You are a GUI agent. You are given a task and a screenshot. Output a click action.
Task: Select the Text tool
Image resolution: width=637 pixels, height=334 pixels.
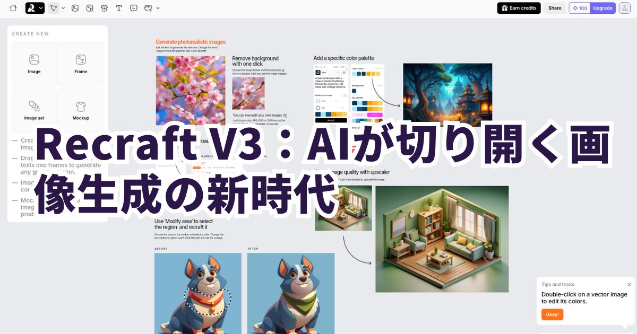coord(119,8)
